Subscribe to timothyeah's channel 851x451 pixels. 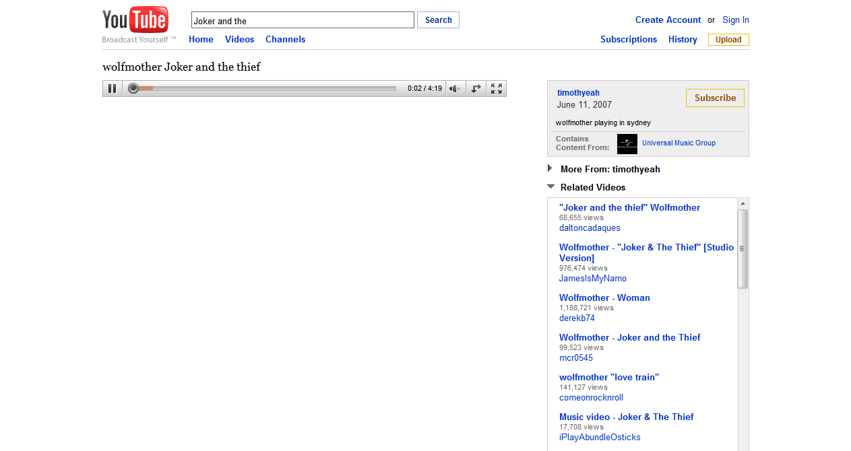coord(715,98)
